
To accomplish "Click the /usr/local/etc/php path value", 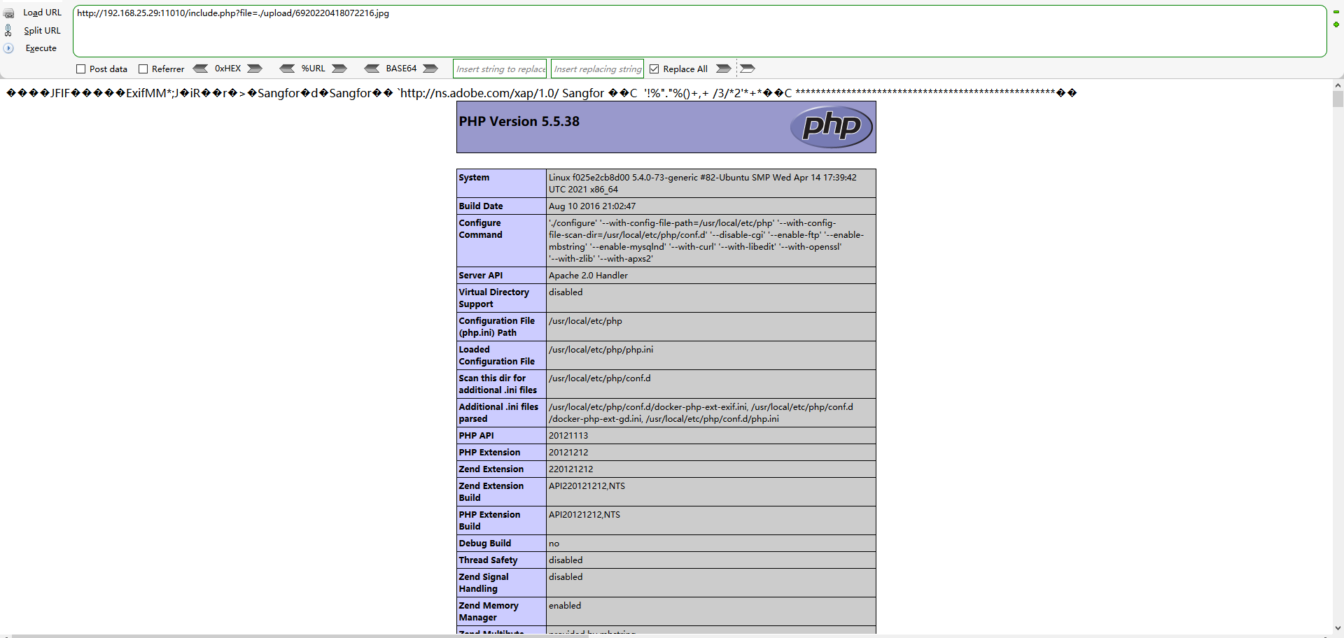I will click(585, 321).
